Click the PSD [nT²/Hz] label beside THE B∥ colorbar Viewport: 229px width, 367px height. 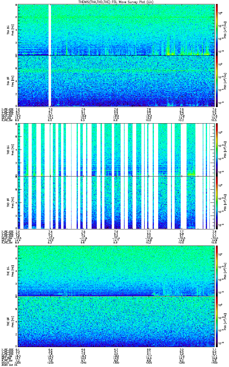point(225,322)
